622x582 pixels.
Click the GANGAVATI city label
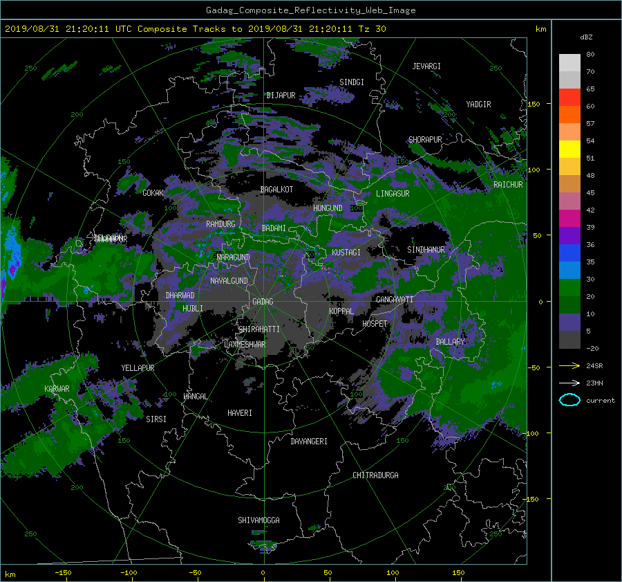(x=395, y=300)
